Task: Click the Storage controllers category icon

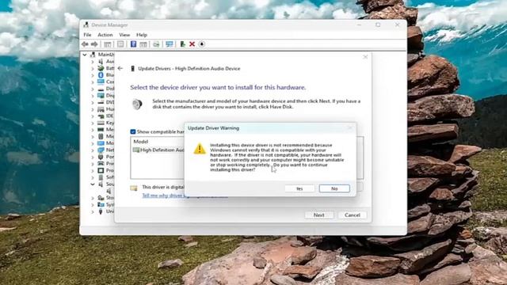Action: click(x=101, y=197)
